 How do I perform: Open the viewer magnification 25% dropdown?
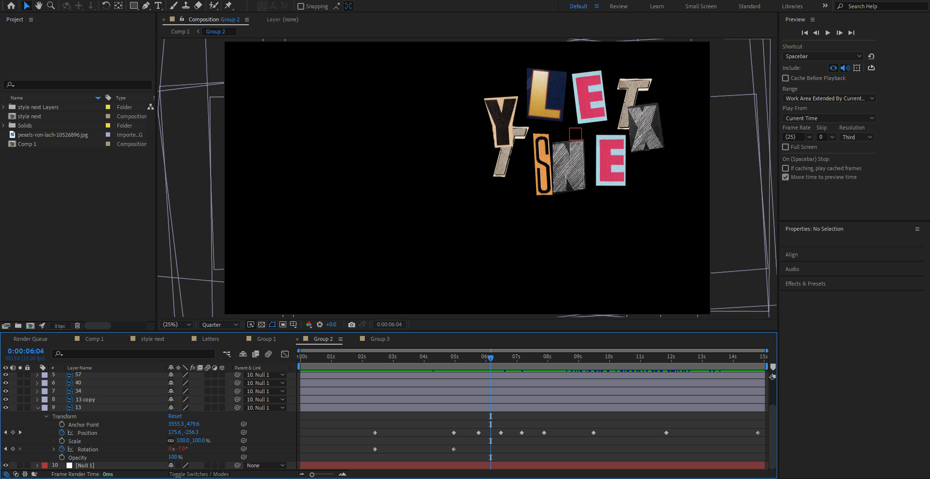(x=177, y=324)
